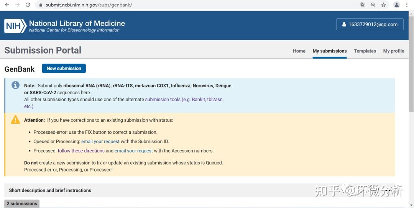Click the New submission button
The height and width of the screenshot is (208, 414).
[x=64, y=68]
